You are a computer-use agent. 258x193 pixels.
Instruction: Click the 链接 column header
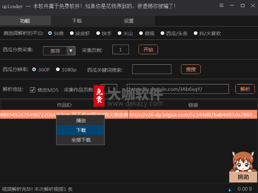(x=193, y=105)
